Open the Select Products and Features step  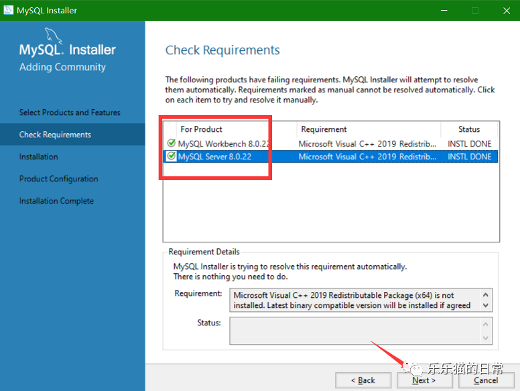70,112
